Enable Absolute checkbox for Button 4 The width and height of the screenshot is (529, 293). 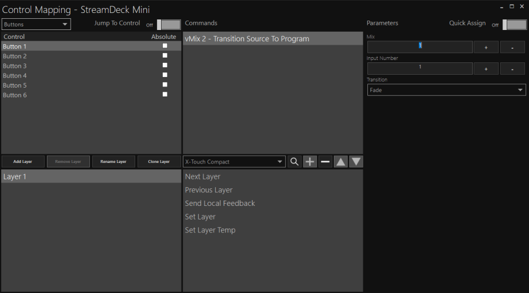point(165,75)
